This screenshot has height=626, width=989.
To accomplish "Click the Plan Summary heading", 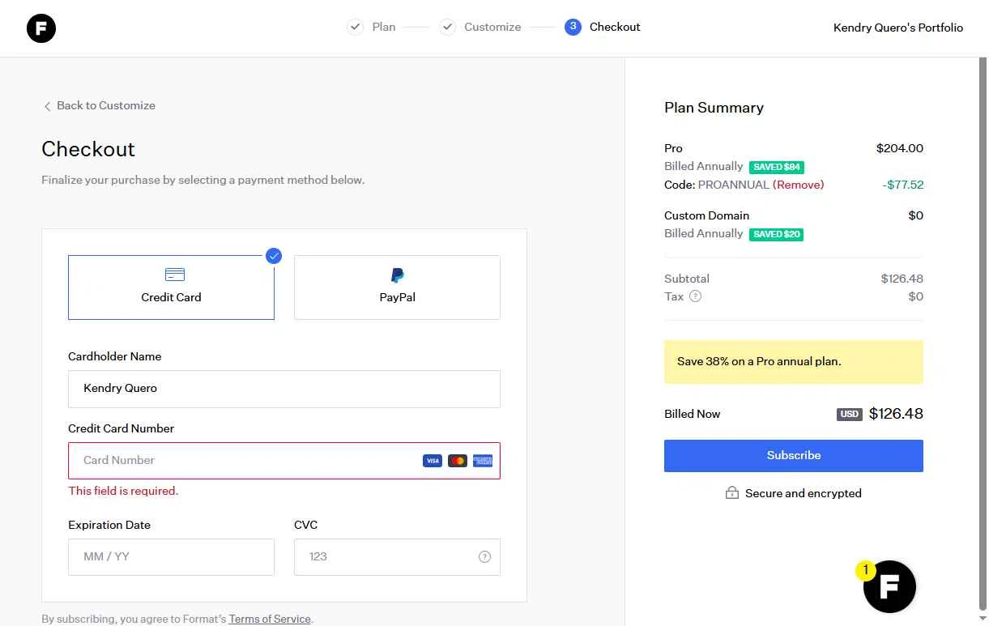I will tap(714, 108).
